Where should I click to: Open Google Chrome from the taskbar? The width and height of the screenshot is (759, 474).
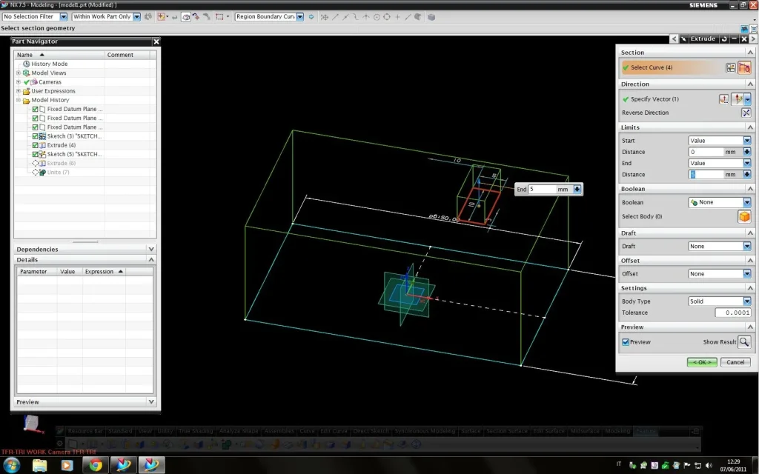click(x=96, y=465)
